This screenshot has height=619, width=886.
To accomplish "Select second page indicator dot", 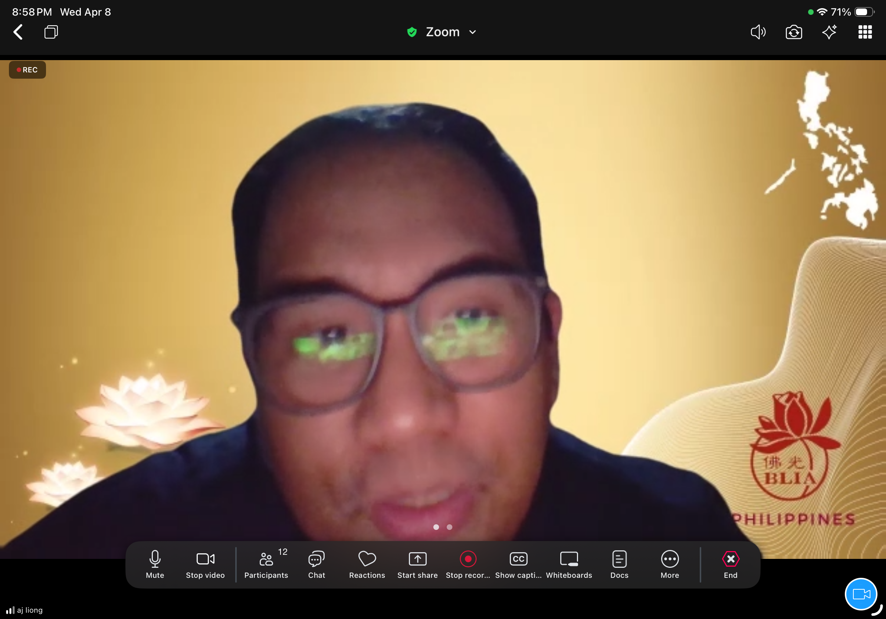I will (x=450, y=527).
